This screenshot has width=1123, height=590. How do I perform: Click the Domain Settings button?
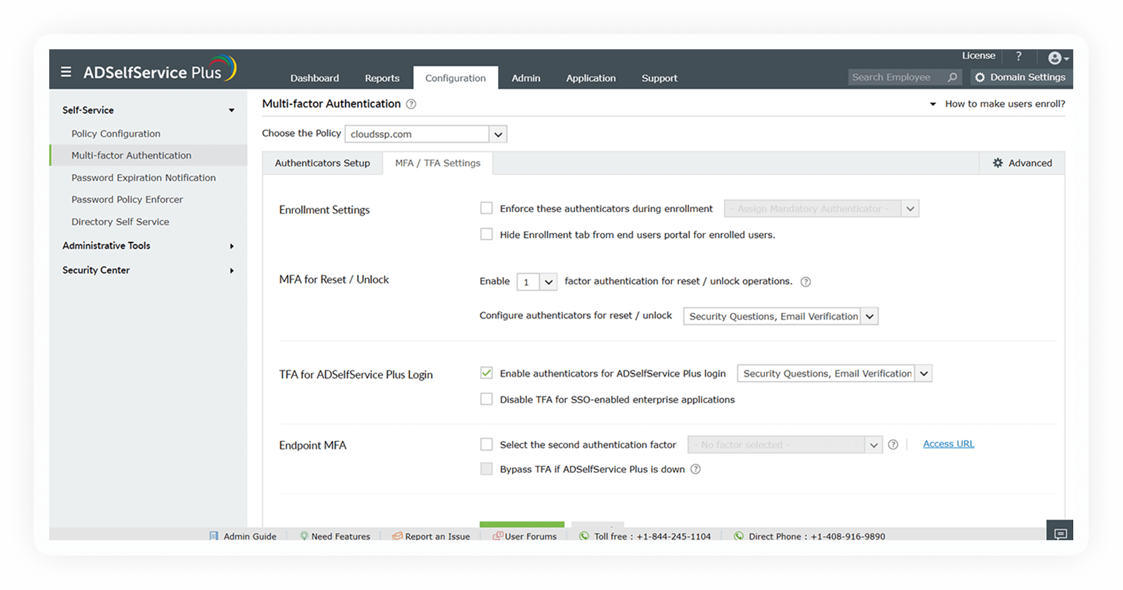[x=1020, y=77]
